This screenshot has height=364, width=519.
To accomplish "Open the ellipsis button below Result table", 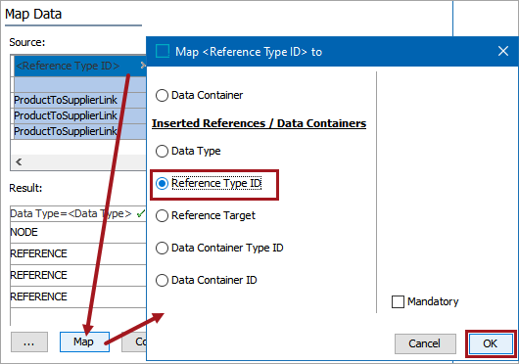I will (29, 341).
